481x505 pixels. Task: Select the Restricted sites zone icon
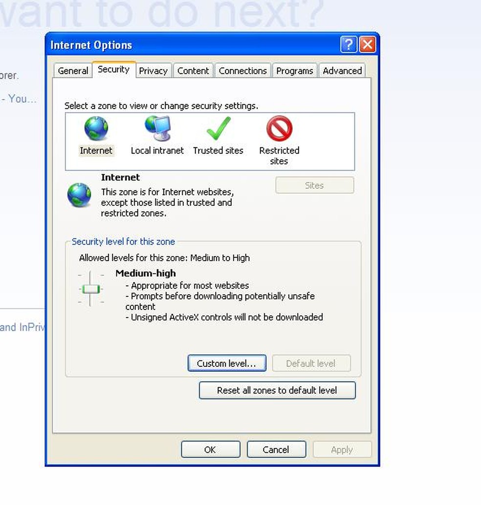tap(279, 129)
